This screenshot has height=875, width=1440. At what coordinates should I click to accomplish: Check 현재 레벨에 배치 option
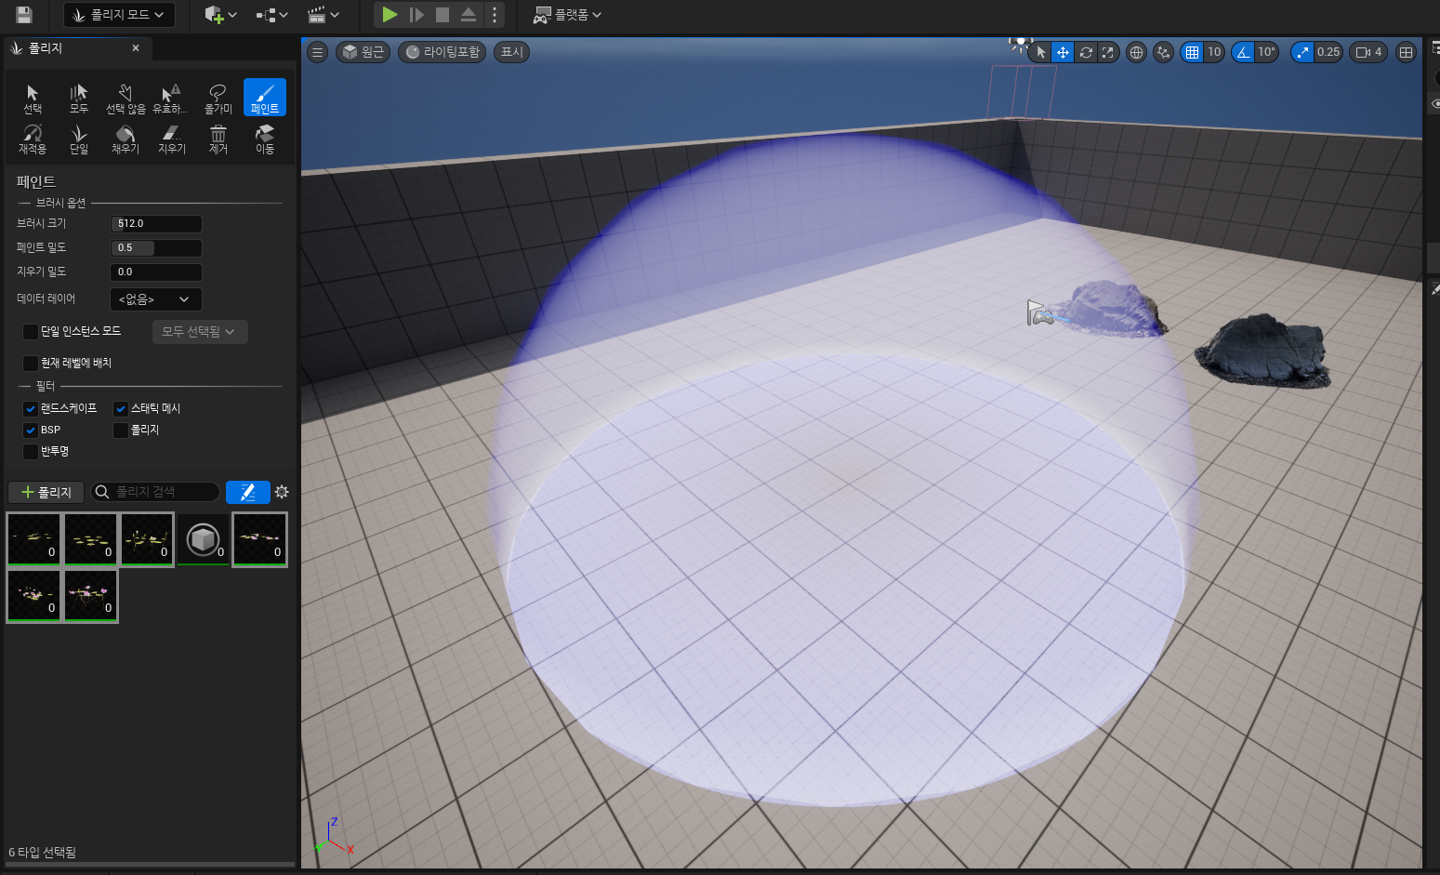(31, 363)
